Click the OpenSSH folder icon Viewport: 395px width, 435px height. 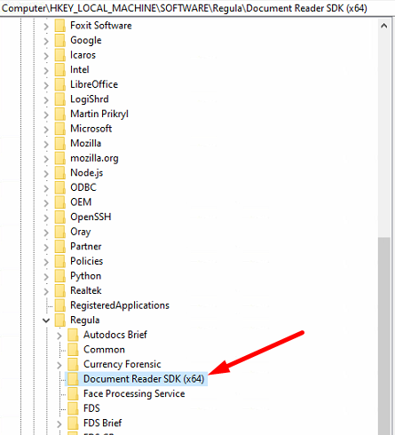pos(60,217)
